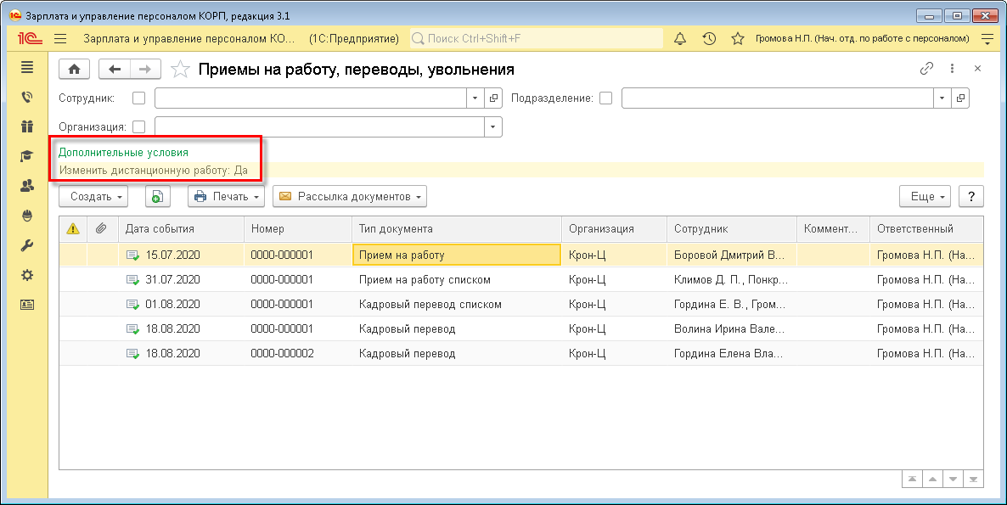The height and width of the screenshot is (505, 1007).
Task: Click create-by-copy document icon button
Action: point(158,197)
